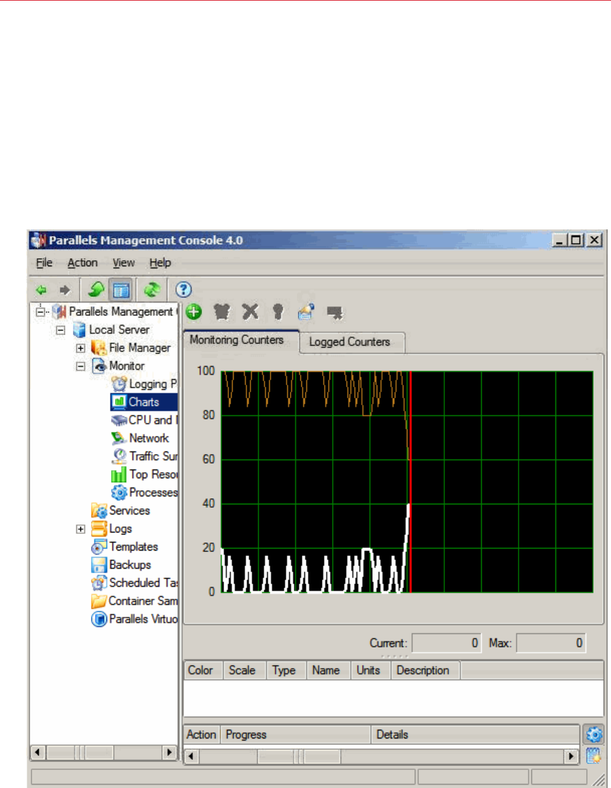Screen dimensions: 611x788
Task: Click the notepad icon below the gear icon
Action: click(x=594, y=755)
